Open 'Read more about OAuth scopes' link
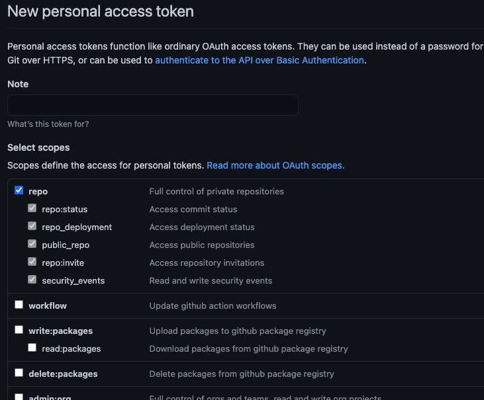 (275, 165)
